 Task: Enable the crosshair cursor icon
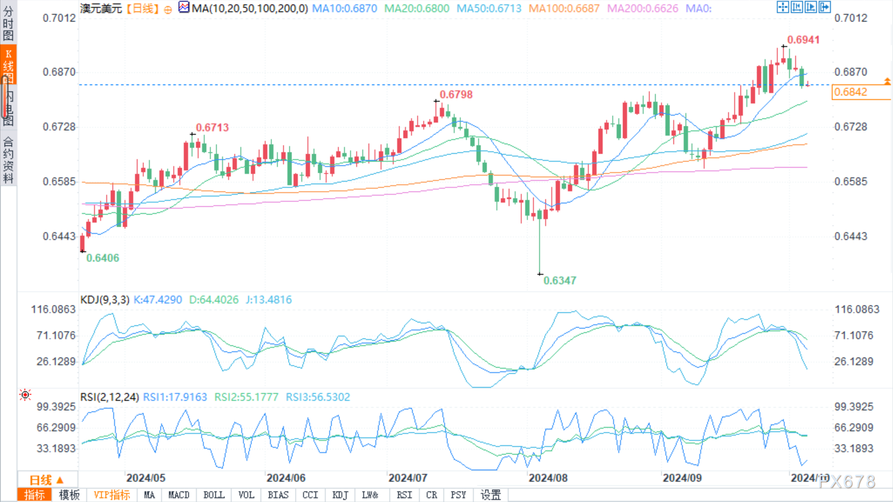tap(783, 8)
